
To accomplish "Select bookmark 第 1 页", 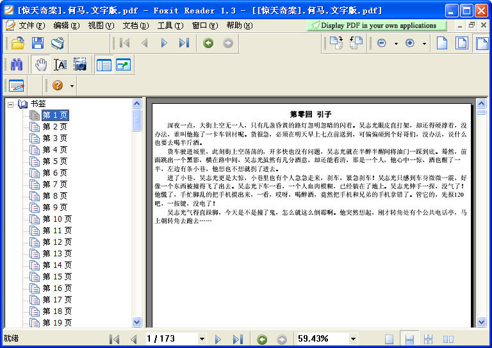I will [x=55, y=115].
